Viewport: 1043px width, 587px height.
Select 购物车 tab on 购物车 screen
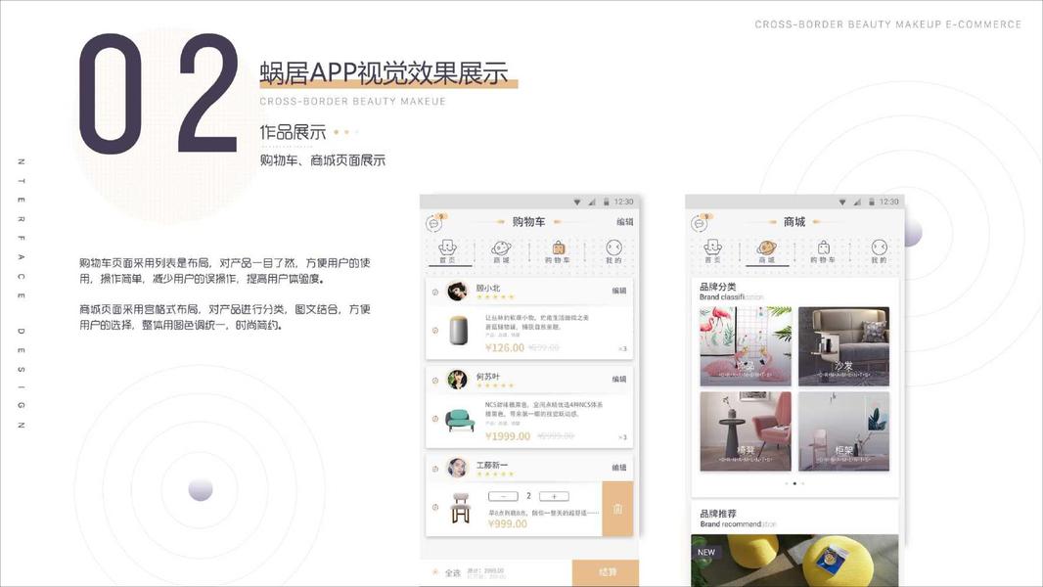click(558, 251)
